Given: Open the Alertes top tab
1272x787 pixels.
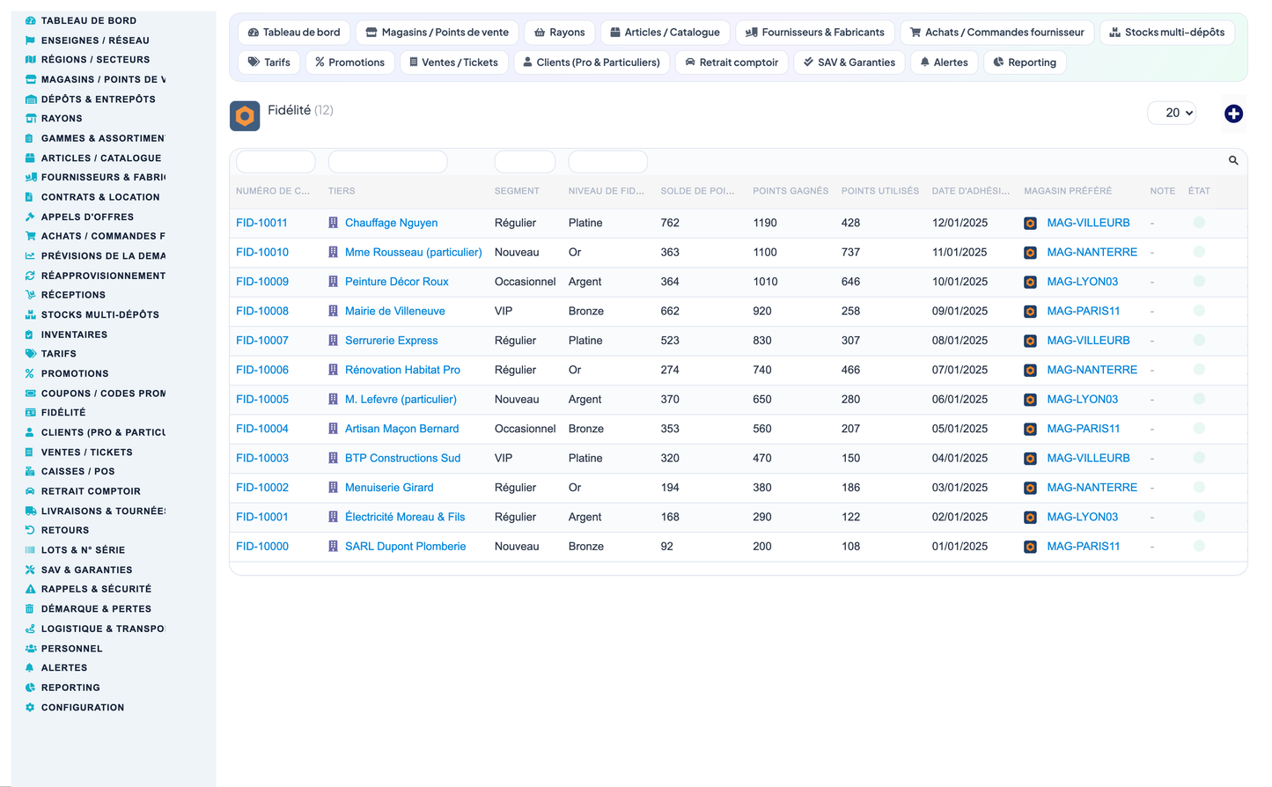Looking at the screenshot, I should coord(944,63).
